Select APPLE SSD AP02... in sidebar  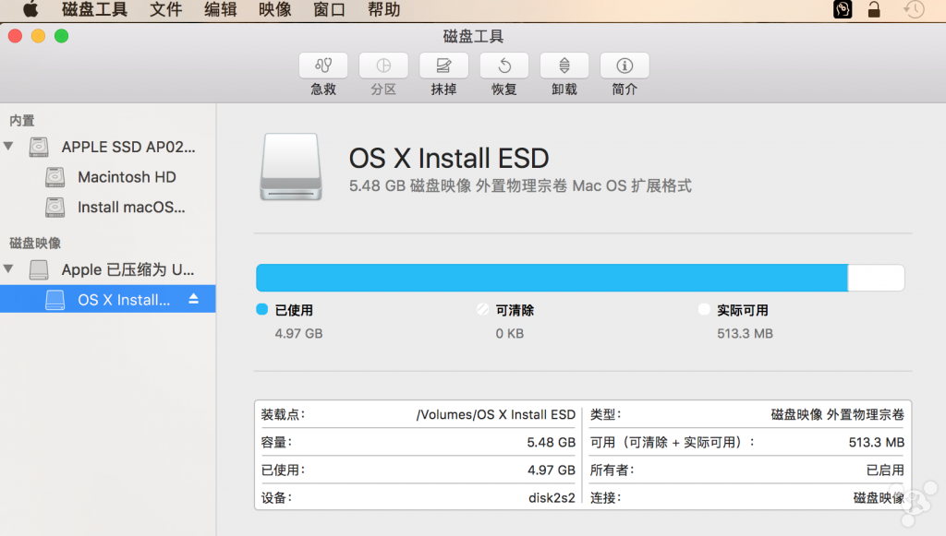(x=108, y=147)
